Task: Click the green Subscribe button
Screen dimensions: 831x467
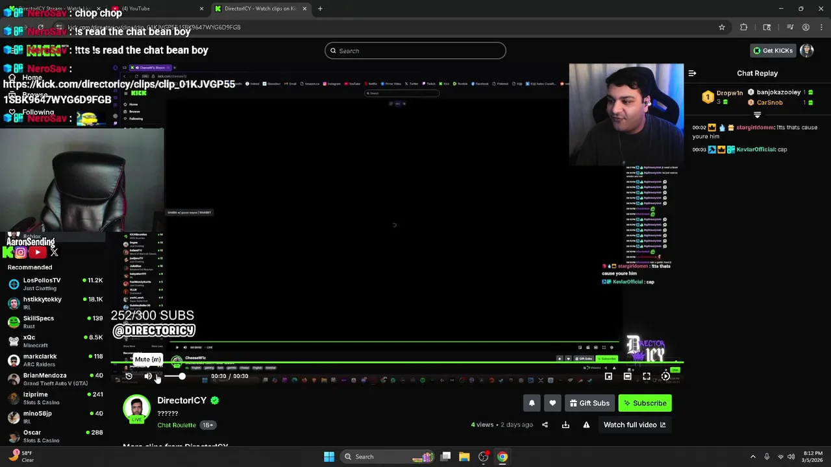Action: click(645, 403)
